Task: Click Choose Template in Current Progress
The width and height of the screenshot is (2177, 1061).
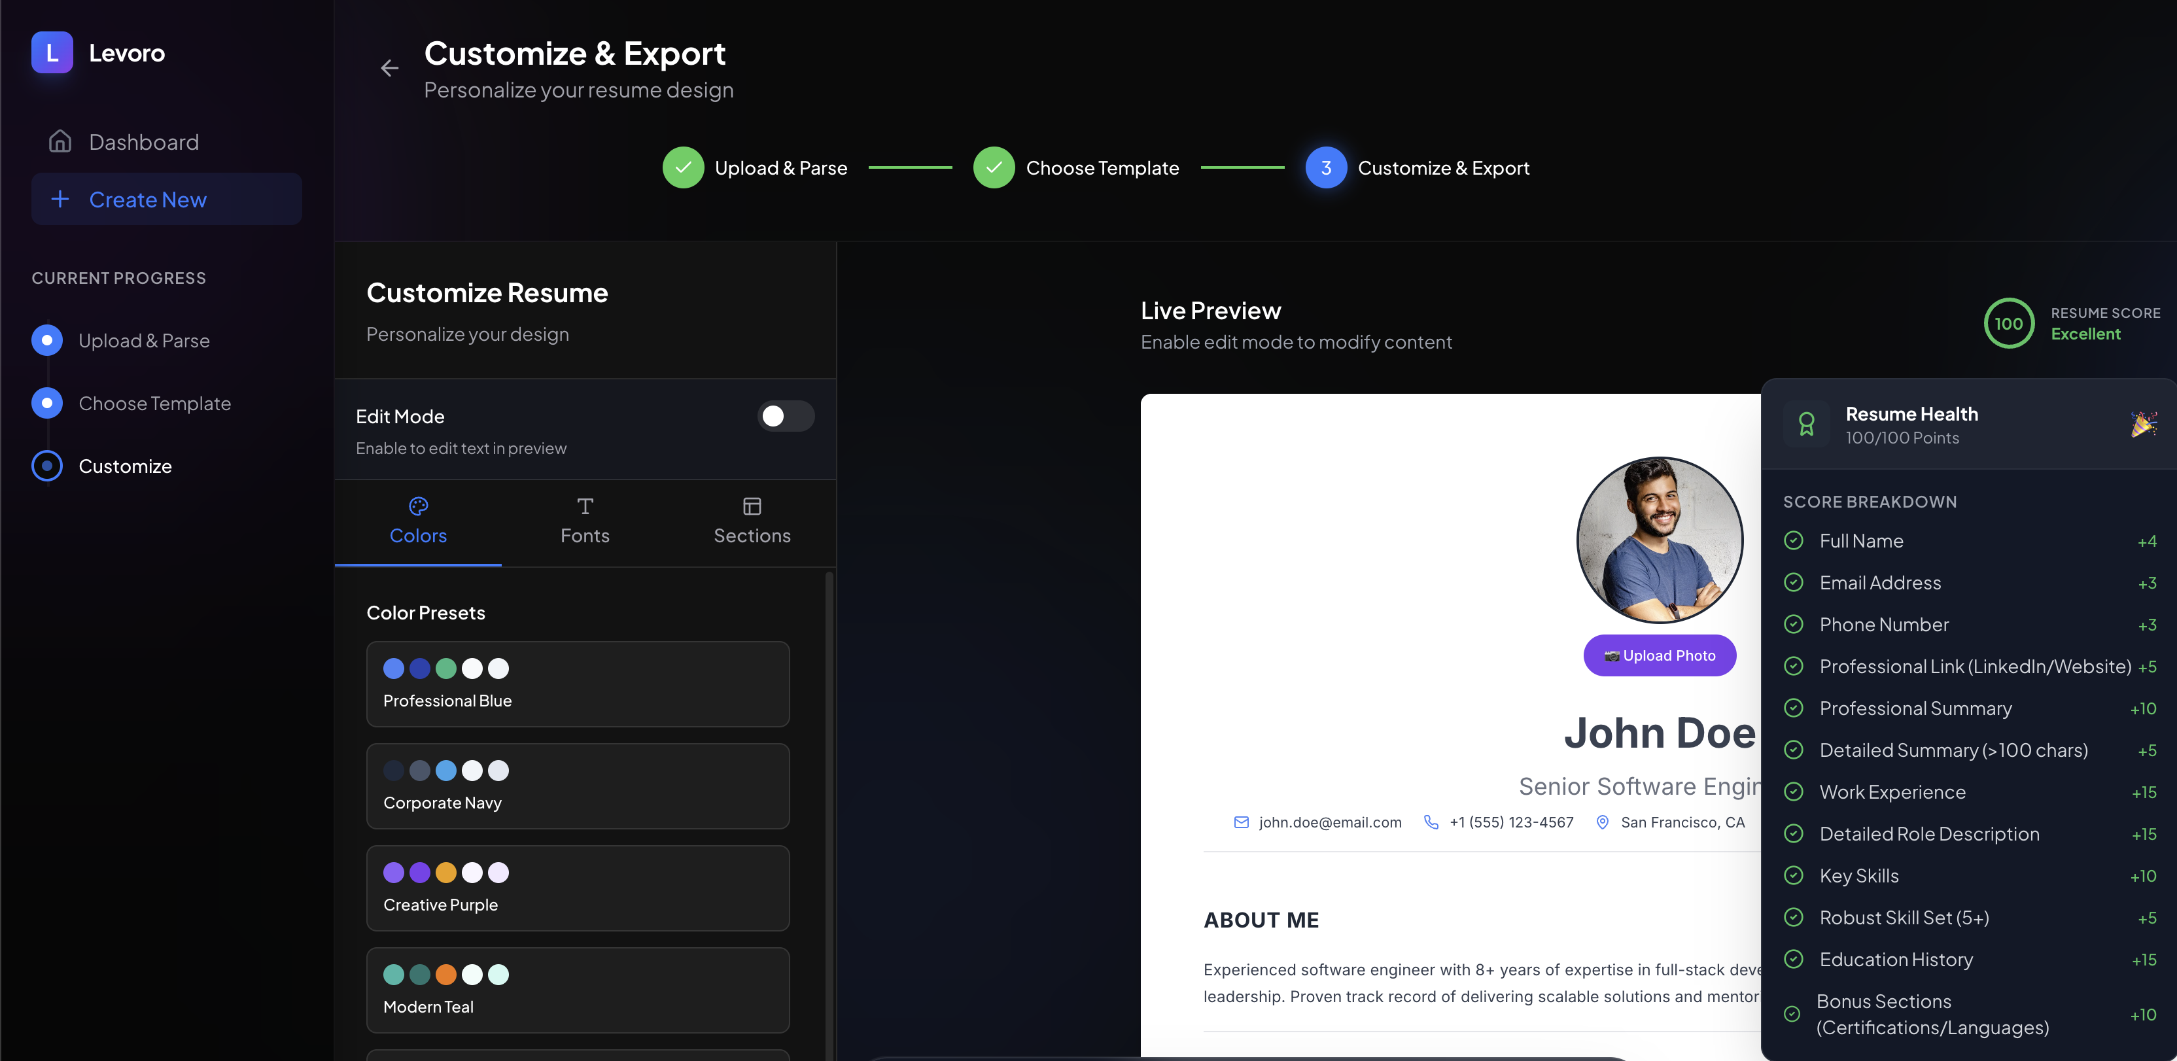Action: click(154, 403)
